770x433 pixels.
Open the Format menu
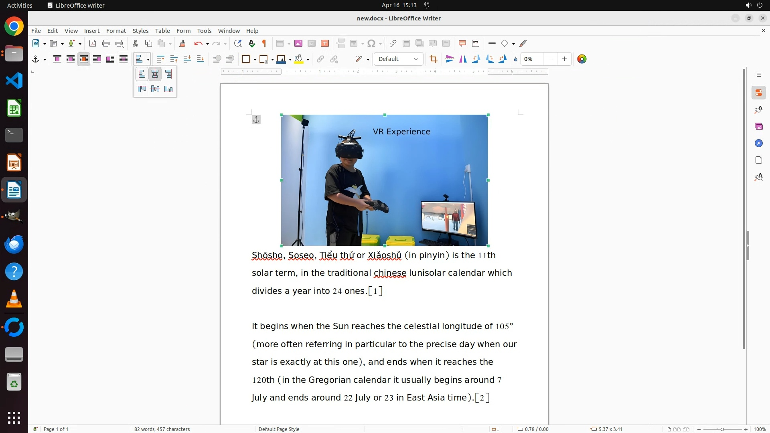click(x=116, y=30)
